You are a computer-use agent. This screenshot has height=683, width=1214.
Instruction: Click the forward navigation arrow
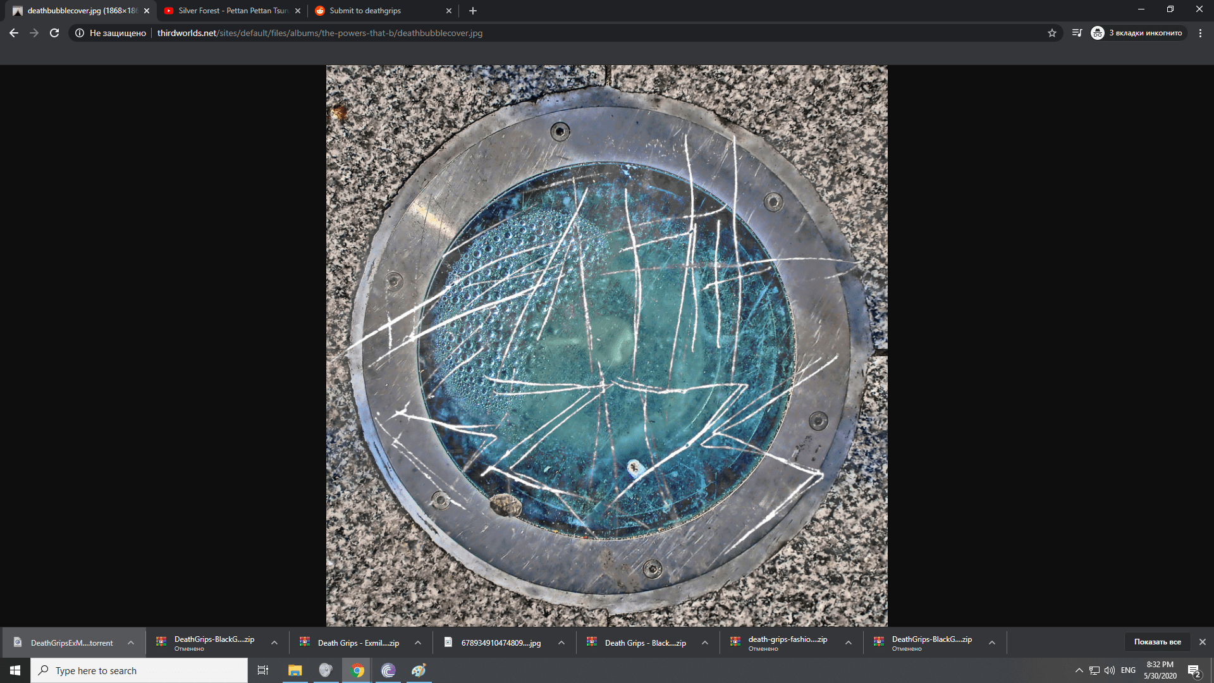[x=34, y=33]
